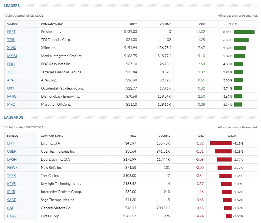Select the General Motors Co. name

56,208
